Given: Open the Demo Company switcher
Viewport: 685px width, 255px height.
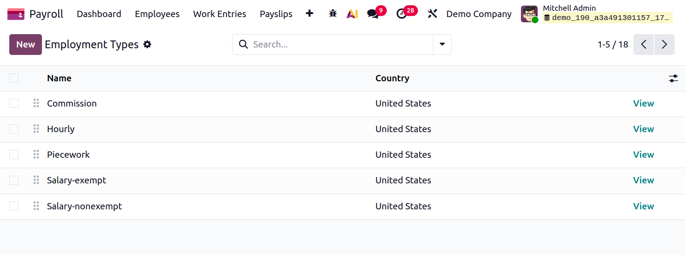Looking at the screenshot, I should point(479,14).
